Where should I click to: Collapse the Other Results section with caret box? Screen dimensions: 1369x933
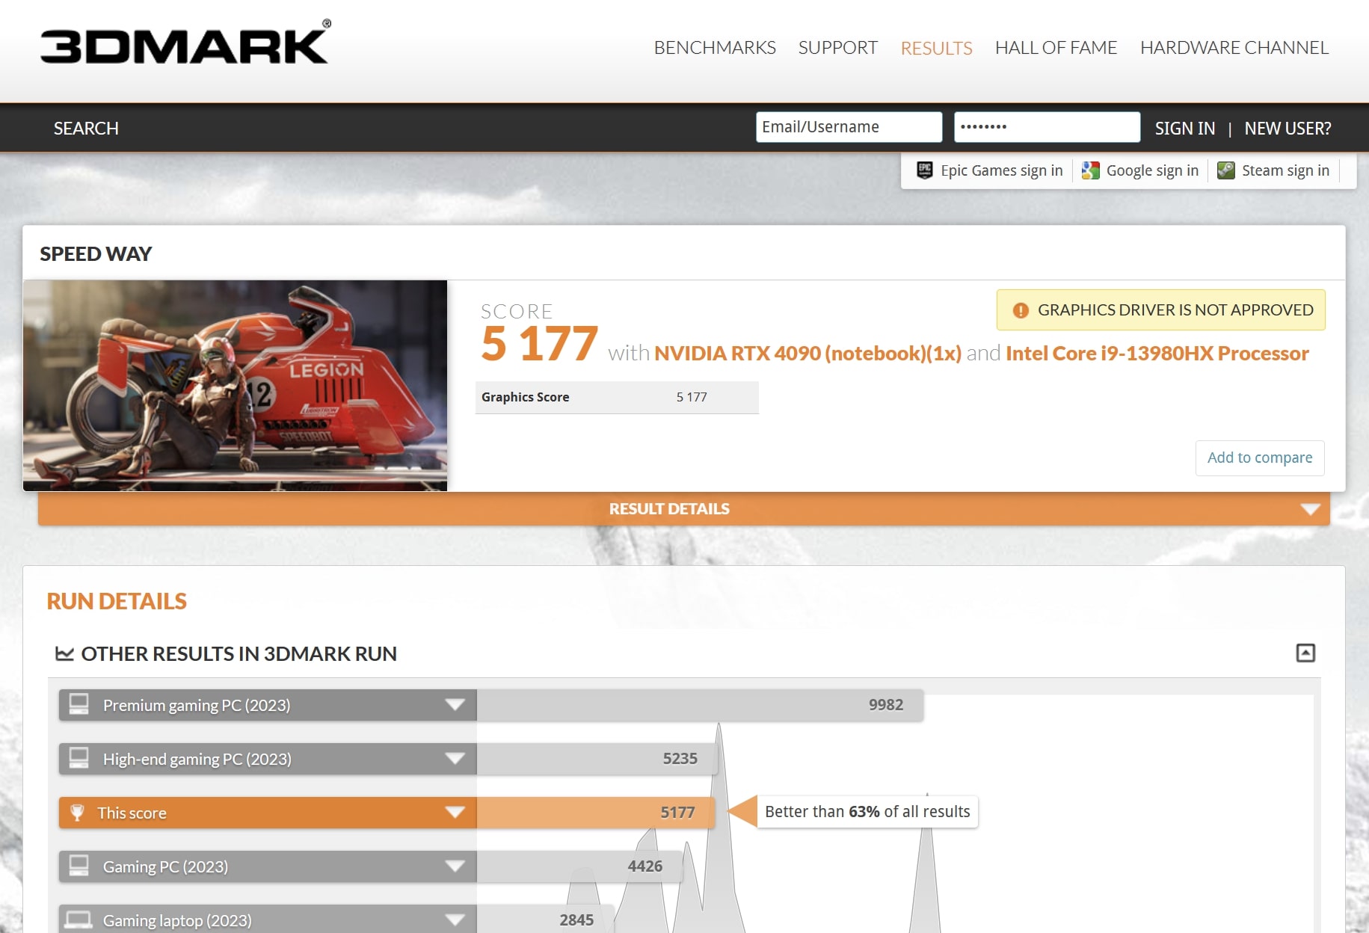click(1305, 653)
